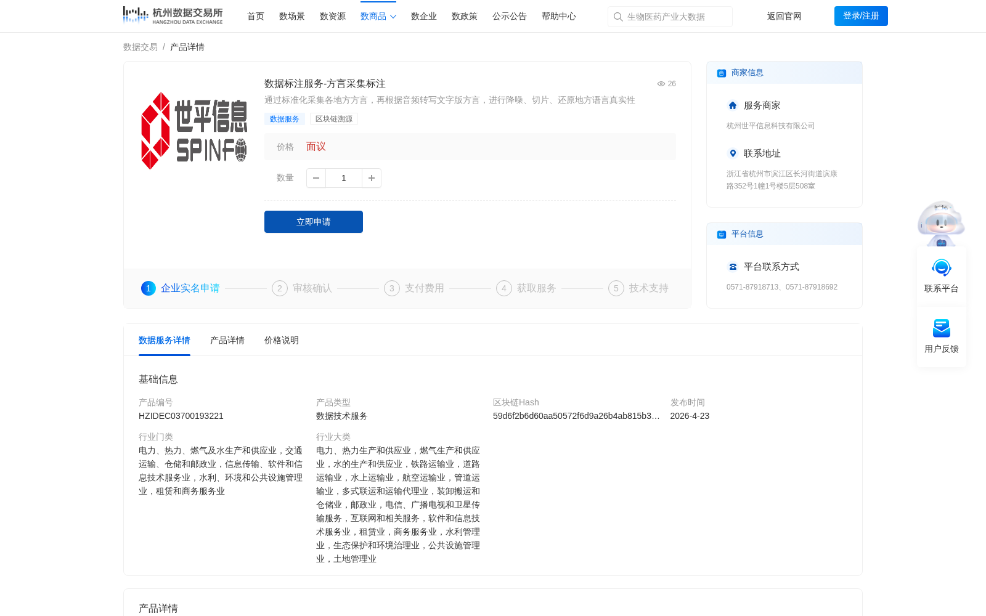Click product number HZIDEC03700193221
The image size is (986, 616).
(181, 416)
